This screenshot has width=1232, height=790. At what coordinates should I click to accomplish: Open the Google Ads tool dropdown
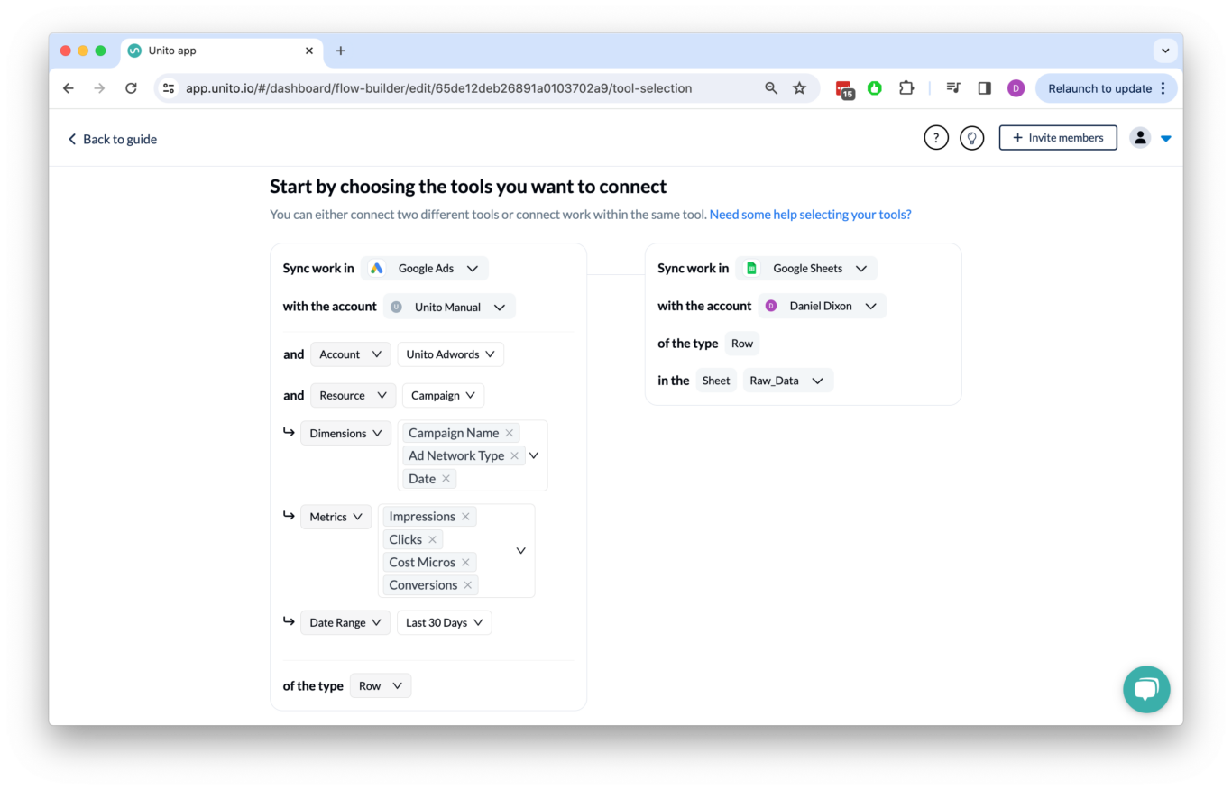click(425, 268)
